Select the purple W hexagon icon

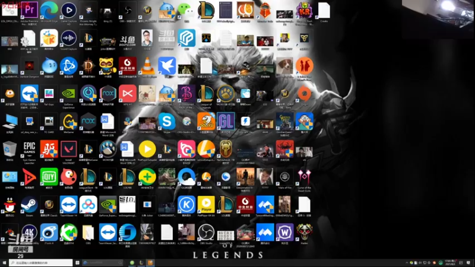284,232
